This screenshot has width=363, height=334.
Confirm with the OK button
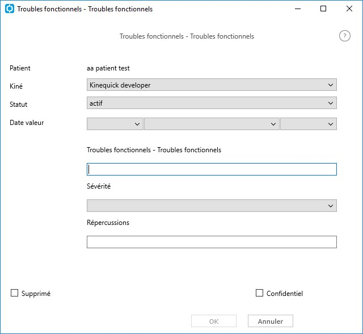214,321
